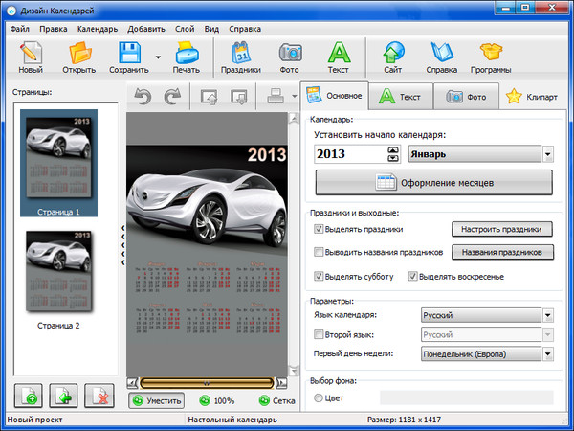Screen dimensions: 574x431
Task: Toggle the Выделять субботу checkbox
Action: pos(319,276)
